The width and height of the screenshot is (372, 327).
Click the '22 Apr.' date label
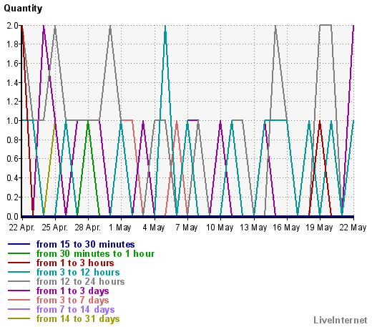pyautogui.click(x=22, y=228)
